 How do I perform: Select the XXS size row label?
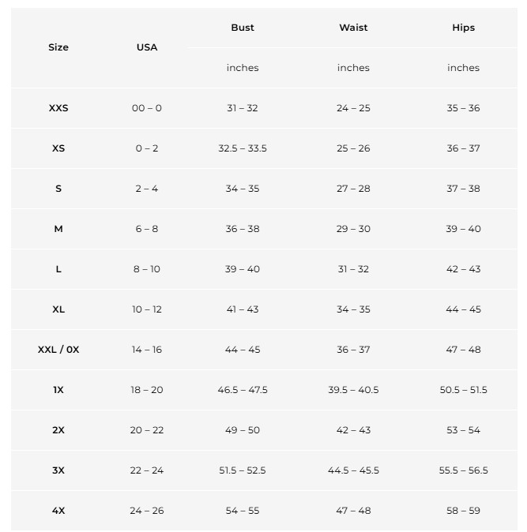tap(58, 108)
